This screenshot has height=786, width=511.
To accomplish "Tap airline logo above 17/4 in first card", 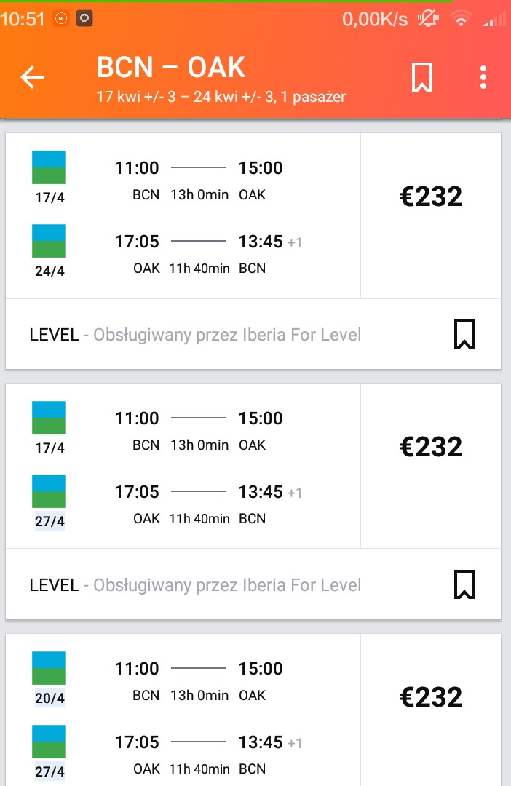I will (x=49, y=167).
